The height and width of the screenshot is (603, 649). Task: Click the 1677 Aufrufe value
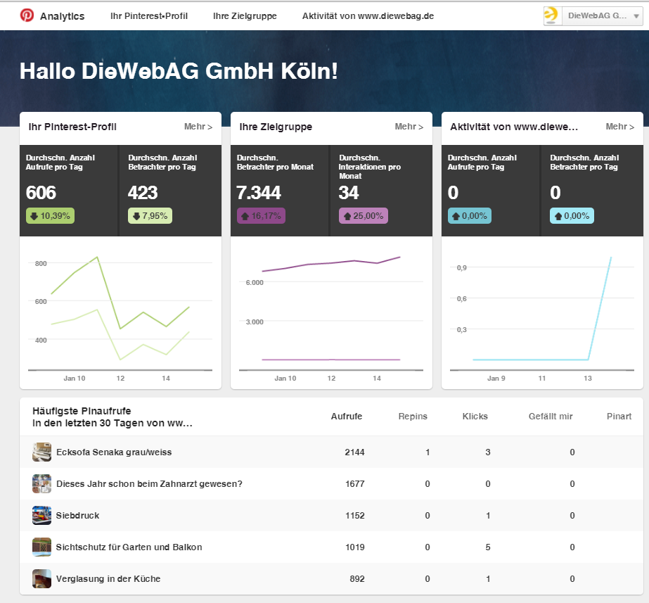click(x=354, y=483)
